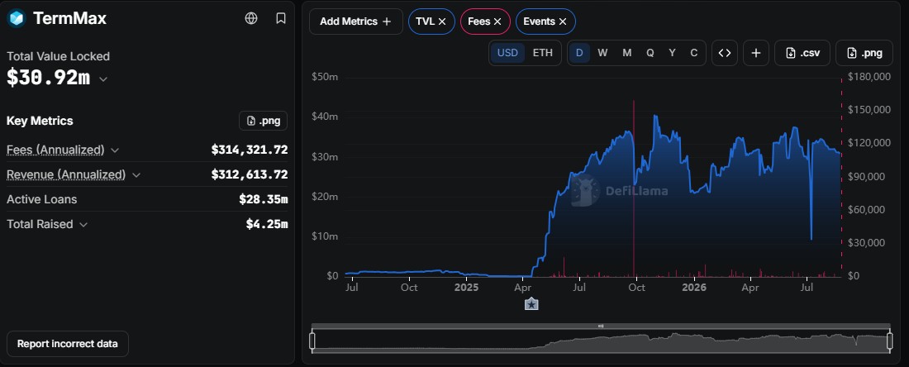This screenshot has height=367, width=909.
Task: Adjust the left range slider handle
Action: (312, 341)
